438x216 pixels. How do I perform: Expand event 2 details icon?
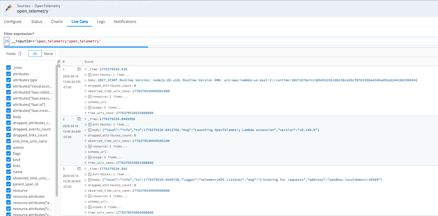tap(79, 119)
